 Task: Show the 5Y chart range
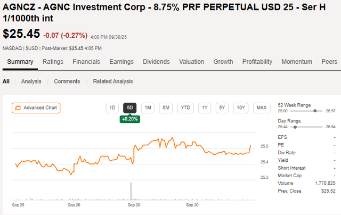(223, 108)
